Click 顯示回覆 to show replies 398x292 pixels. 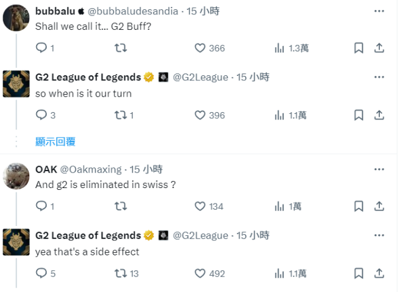55,141
